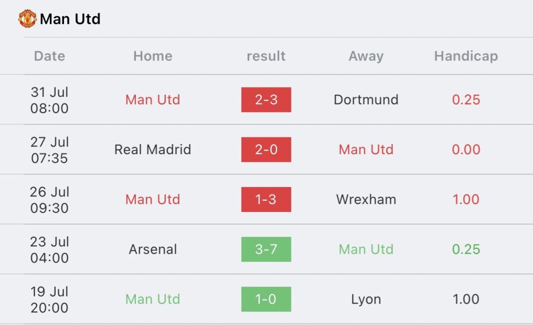Image resolution: width=533 pixels, height=325 pixels.
Task: Select the Wrexham team name
Action: pyautogui.click(x=366, y=199)
